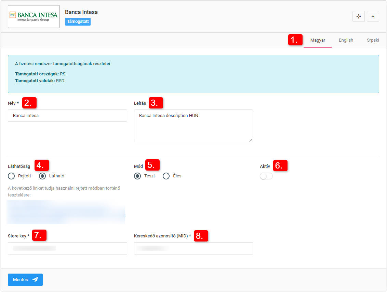
Task: Click the Banca Intesa logo image
Action: [34, 16]
